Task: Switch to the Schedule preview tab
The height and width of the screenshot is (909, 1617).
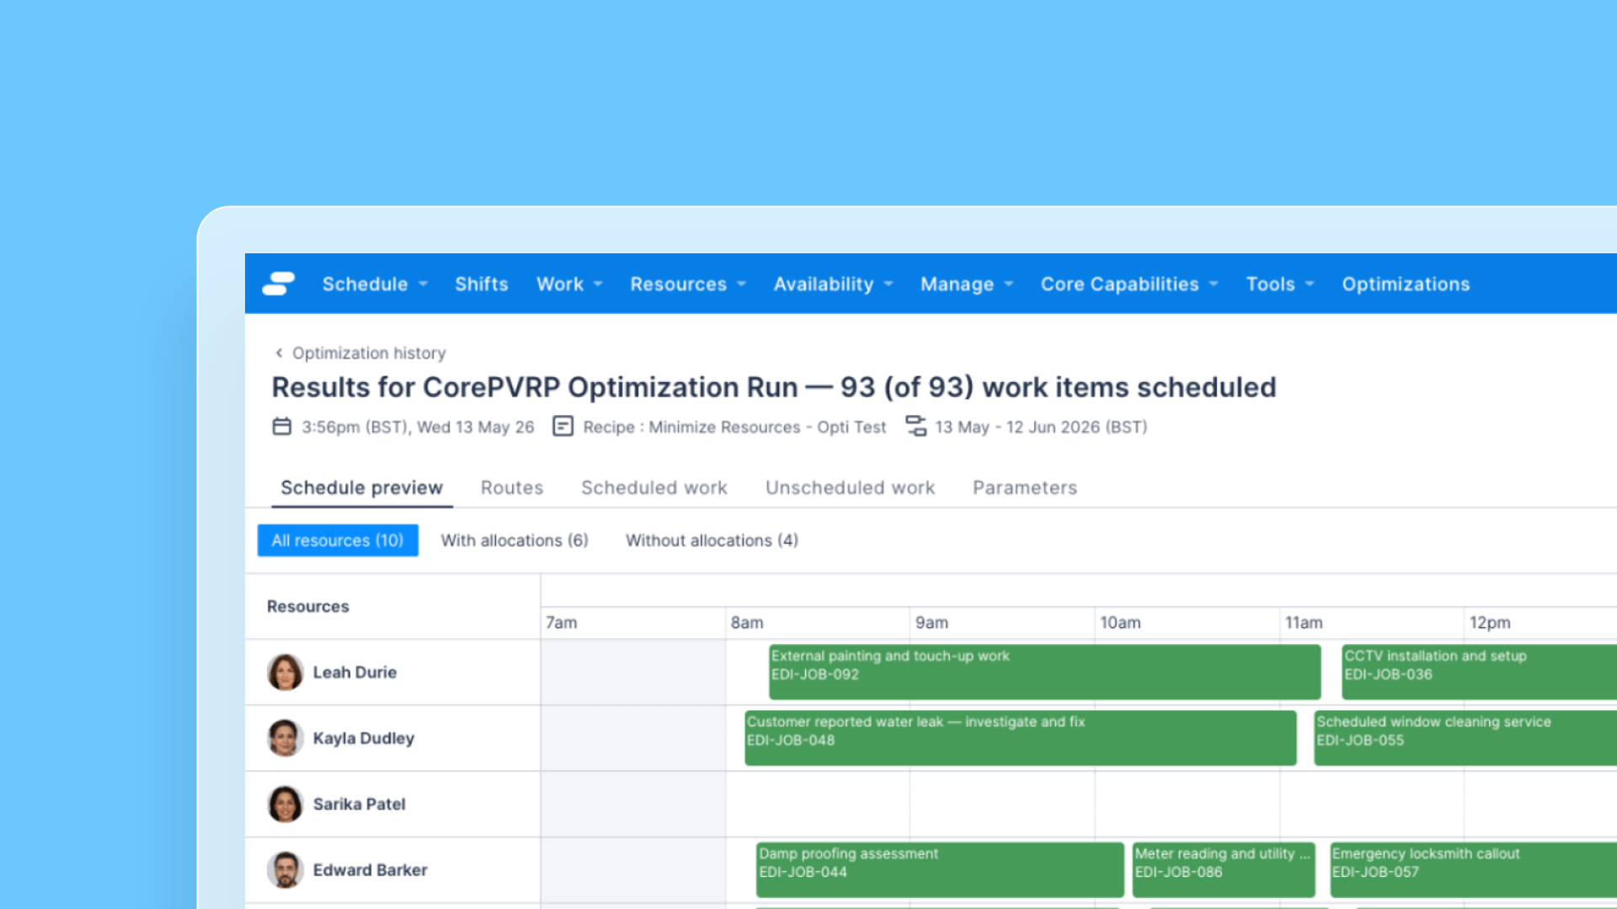Action: click(x=361, y=488)
